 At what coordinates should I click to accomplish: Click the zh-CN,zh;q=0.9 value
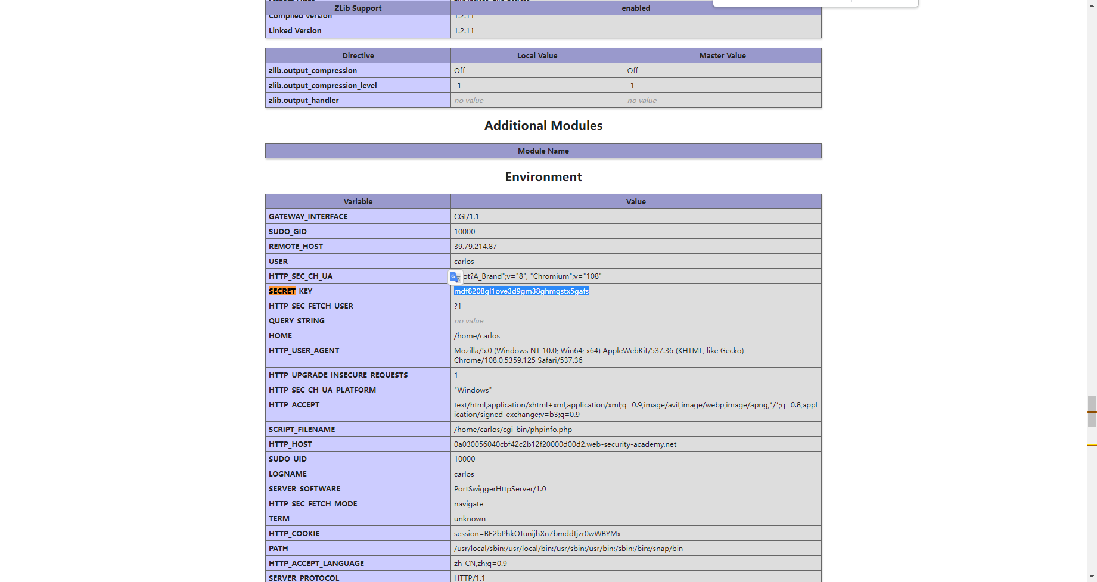(480, 564)
